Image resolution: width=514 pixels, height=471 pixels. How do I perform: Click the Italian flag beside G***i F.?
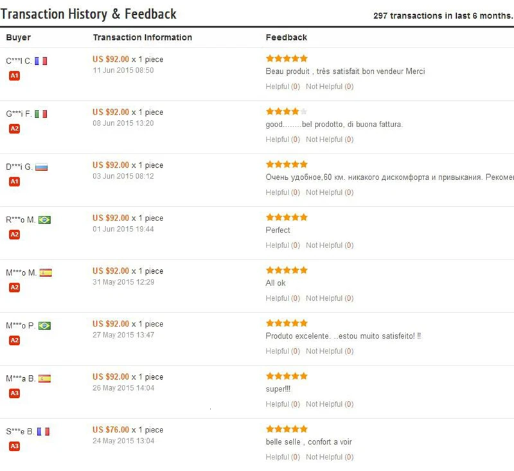[x=41, y=114]
